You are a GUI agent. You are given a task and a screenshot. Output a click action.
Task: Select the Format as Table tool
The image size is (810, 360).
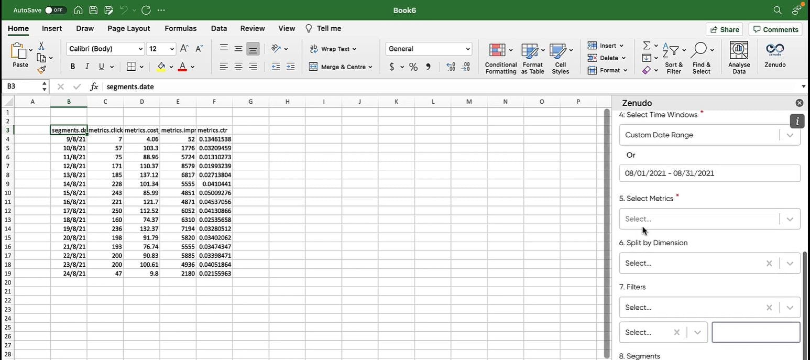(532, 58)
